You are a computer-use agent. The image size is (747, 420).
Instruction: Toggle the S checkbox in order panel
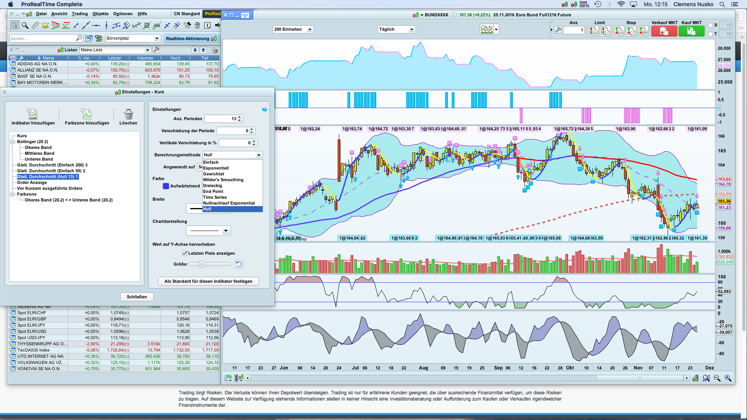[710, 25]
